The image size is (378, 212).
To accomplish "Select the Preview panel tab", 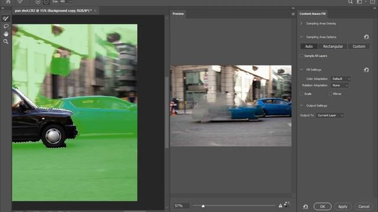I will [x=178, y=14].
